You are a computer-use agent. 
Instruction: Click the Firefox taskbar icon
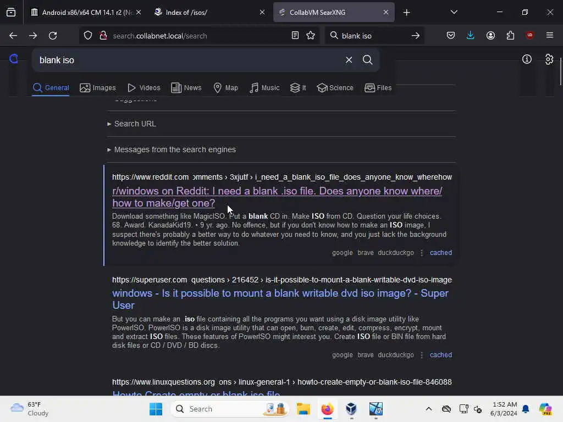tap(327, 409)
